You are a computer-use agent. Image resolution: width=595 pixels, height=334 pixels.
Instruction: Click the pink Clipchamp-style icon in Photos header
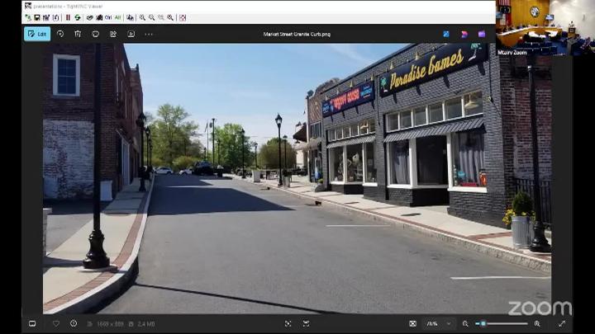464,34
